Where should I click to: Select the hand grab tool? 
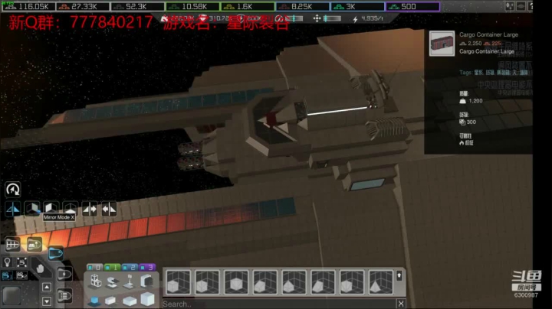[40, 268]
